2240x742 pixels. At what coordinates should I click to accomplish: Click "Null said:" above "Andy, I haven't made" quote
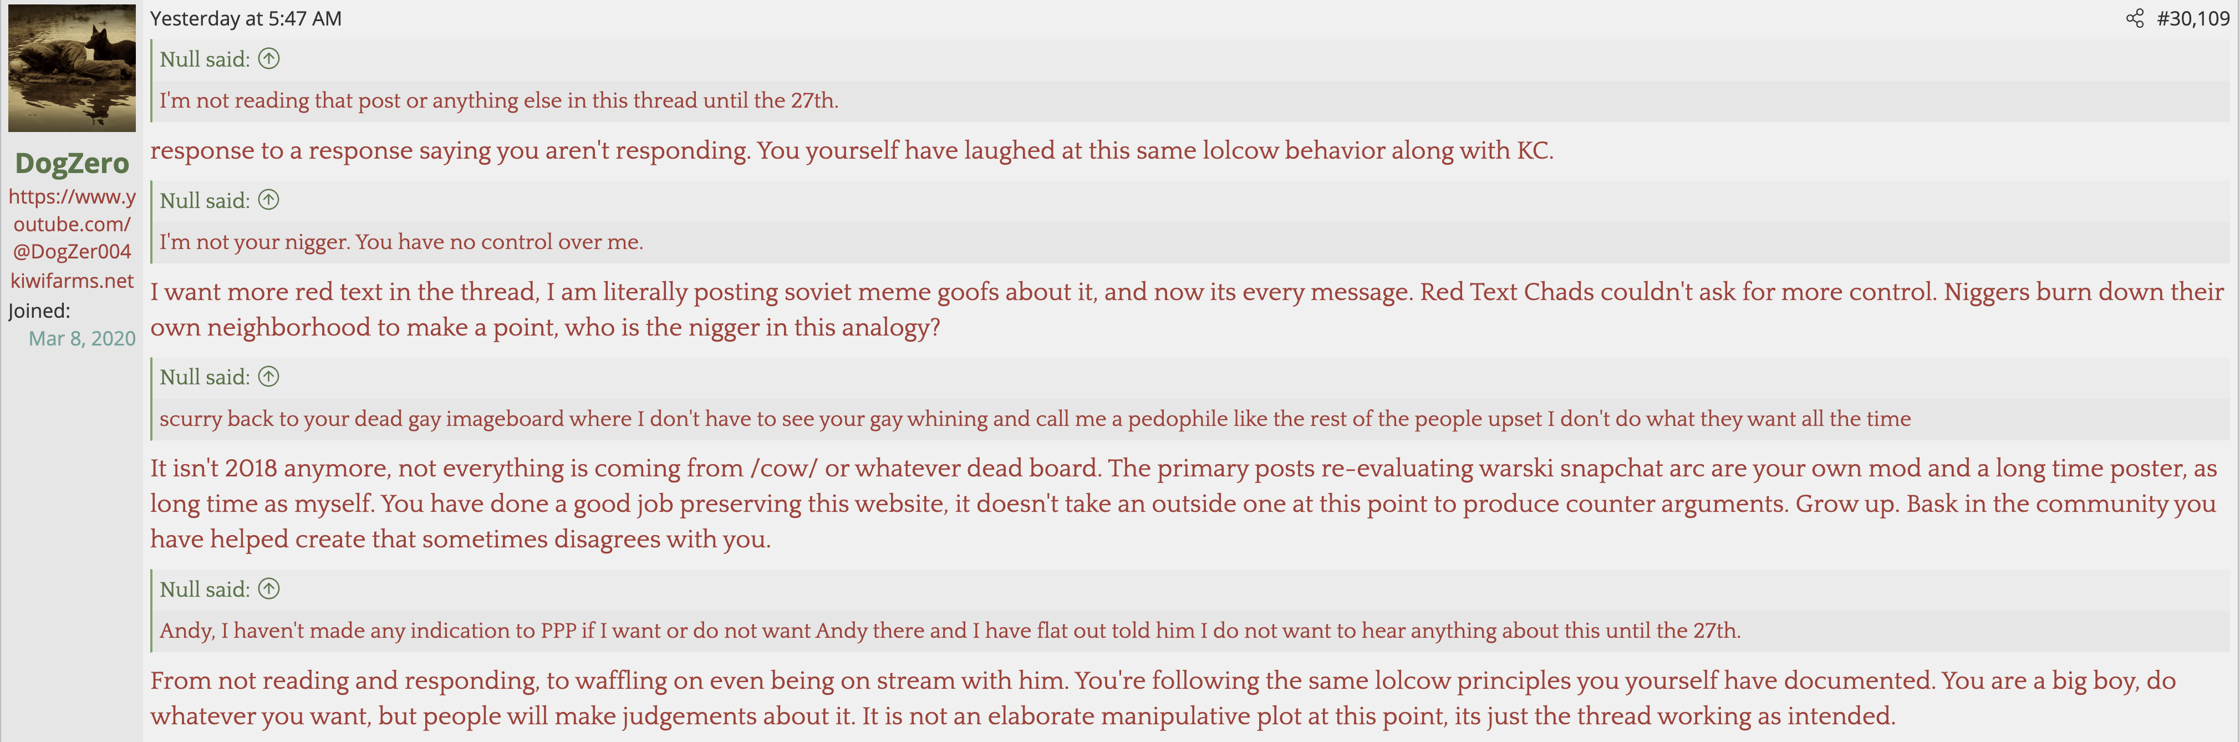point(205,589)
